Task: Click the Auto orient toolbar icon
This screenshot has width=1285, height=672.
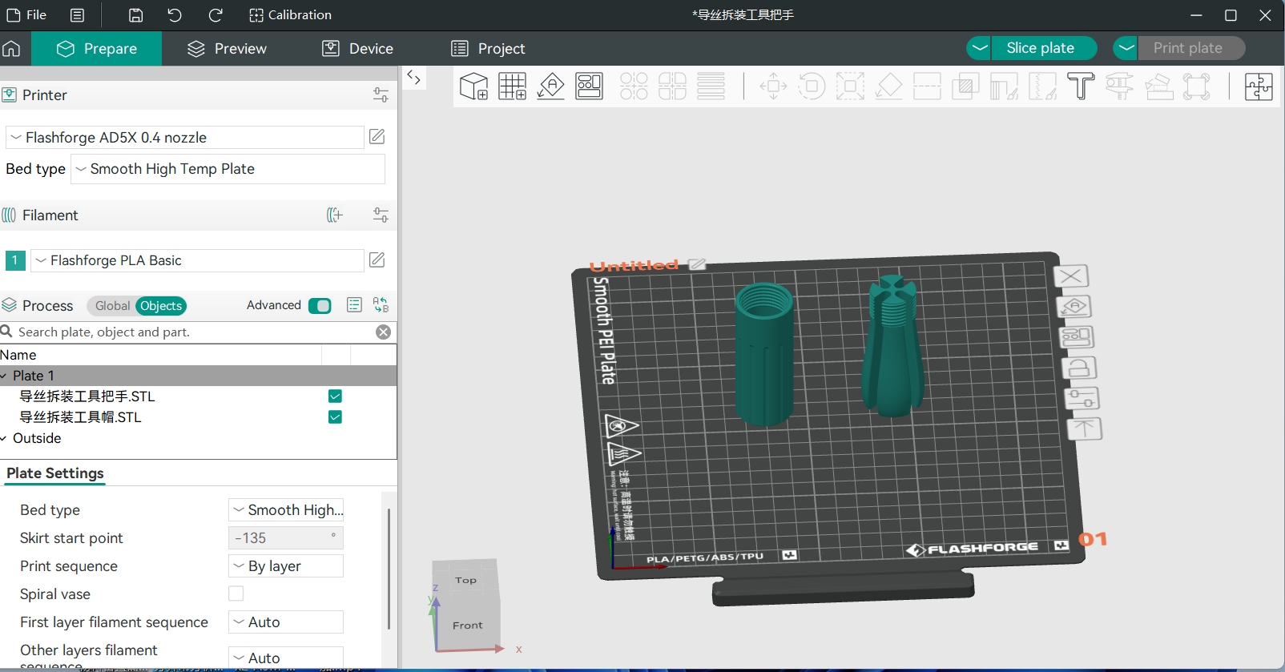Action: pyautogui.click(x=550, y=86)
